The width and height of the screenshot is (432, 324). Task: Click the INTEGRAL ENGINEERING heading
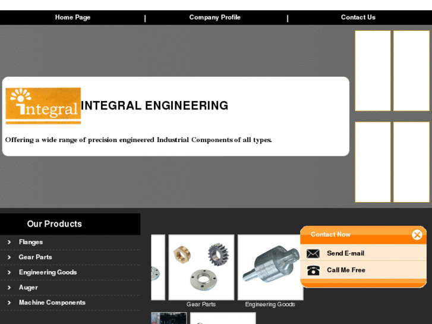click(x=154, y=106)
